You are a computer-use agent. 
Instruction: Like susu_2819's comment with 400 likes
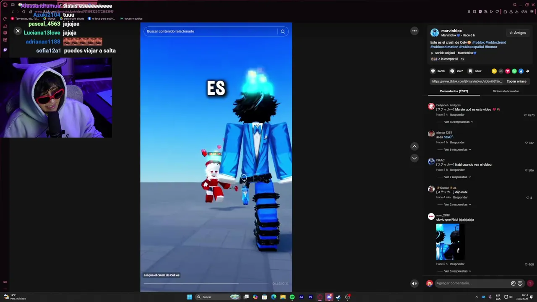point(526,265)
